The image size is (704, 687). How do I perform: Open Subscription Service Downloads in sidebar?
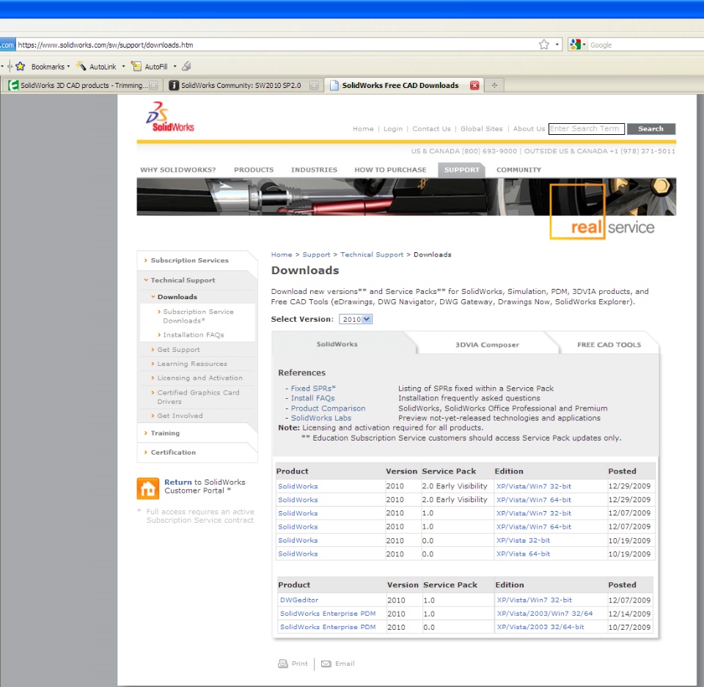pos(198,316)
